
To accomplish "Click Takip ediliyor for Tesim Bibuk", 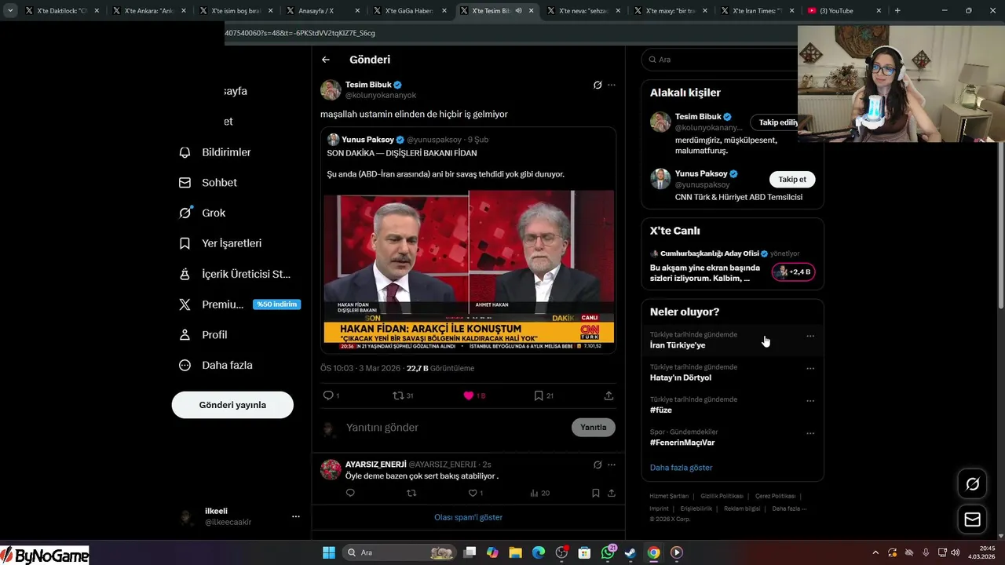I will (x=774, y=122).
